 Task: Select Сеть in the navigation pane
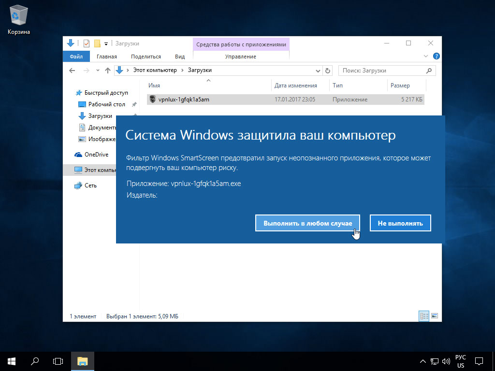tap(86, 185)
